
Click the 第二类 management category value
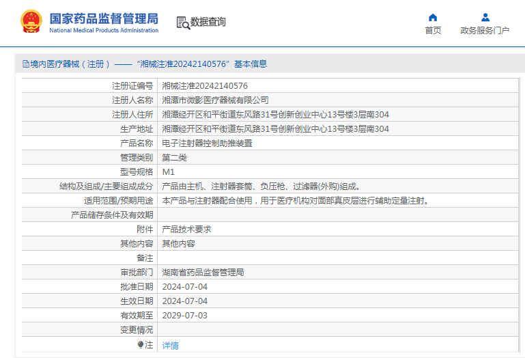point(175,158)
